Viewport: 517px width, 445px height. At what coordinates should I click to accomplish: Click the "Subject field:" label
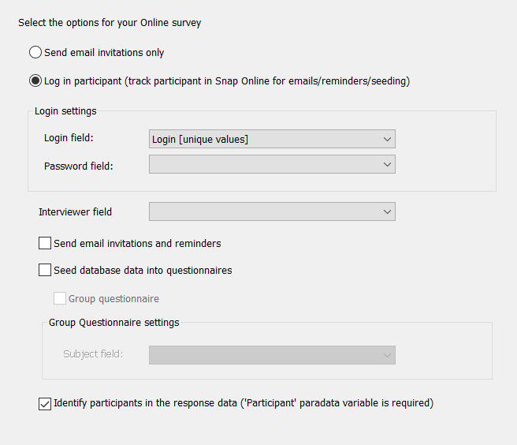[x=93, y=354]
